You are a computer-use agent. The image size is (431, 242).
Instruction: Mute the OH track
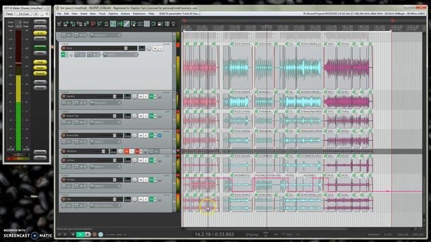[x=141, y=199]
